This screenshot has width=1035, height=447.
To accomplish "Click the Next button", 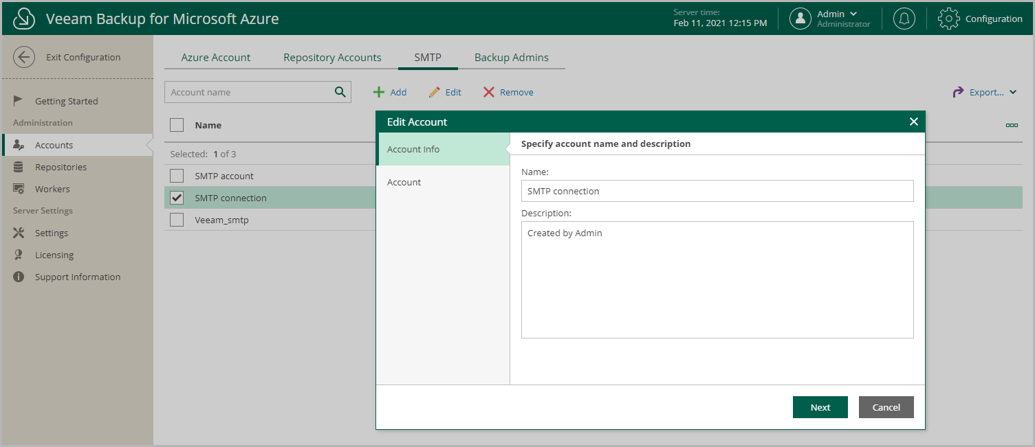I will [x=820, y=407].
